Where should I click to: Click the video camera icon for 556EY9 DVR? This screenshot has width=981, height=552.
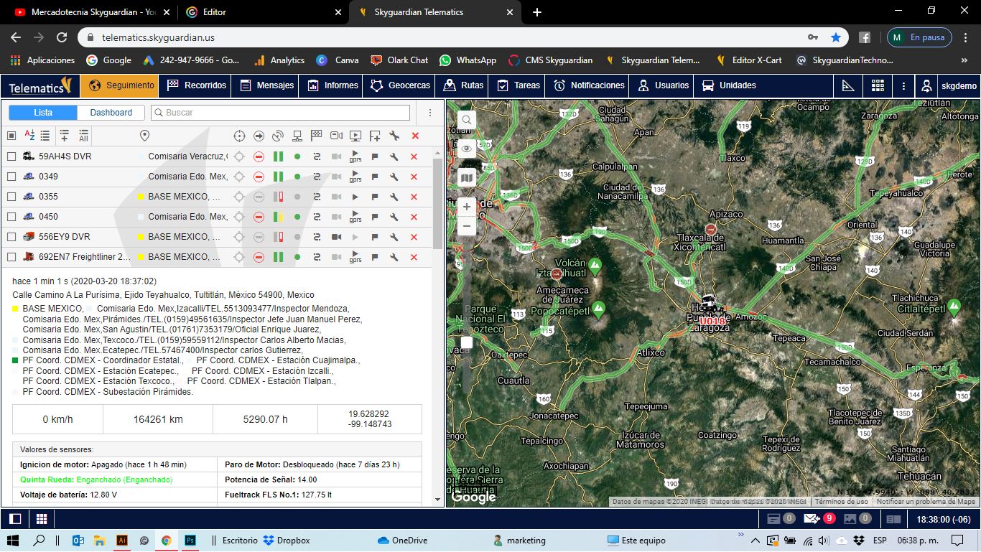click(335, 237)
